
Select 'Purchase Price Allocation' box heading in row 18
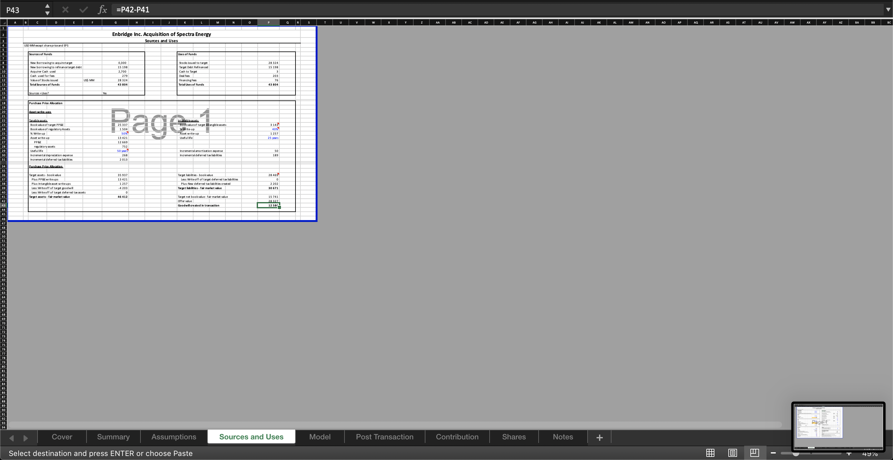[46, 103]
